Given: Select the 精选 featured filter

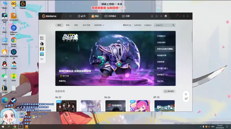Looking at the screenshot, I should coord(59,25).
